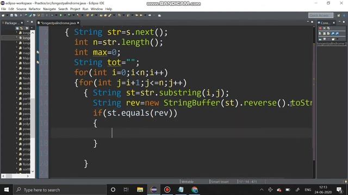Click Smart Insert in status bar
The height and width of the screenshot is (195, 348).
pyautogui.click(x=220, y=182)
